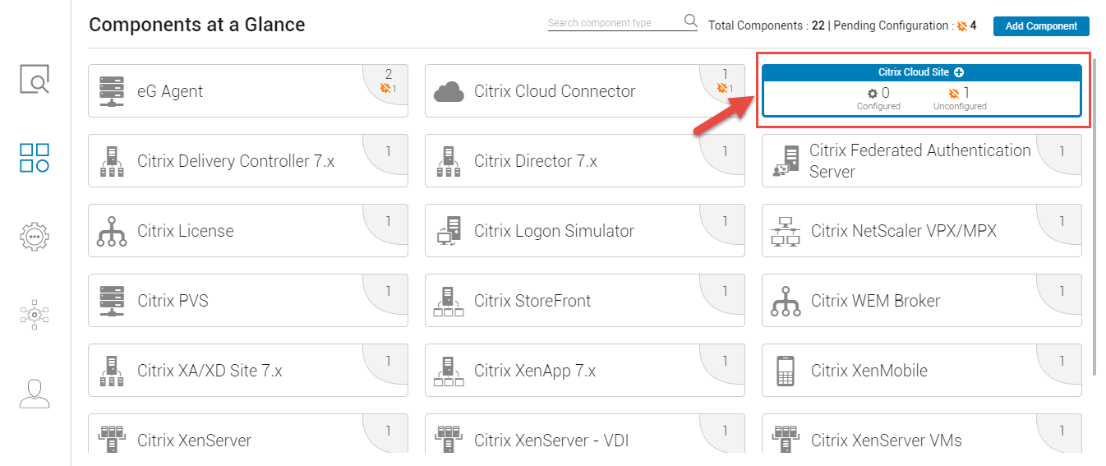Click the configured gear icon in Citrix Cloud Site

click(x=873, y=94)
